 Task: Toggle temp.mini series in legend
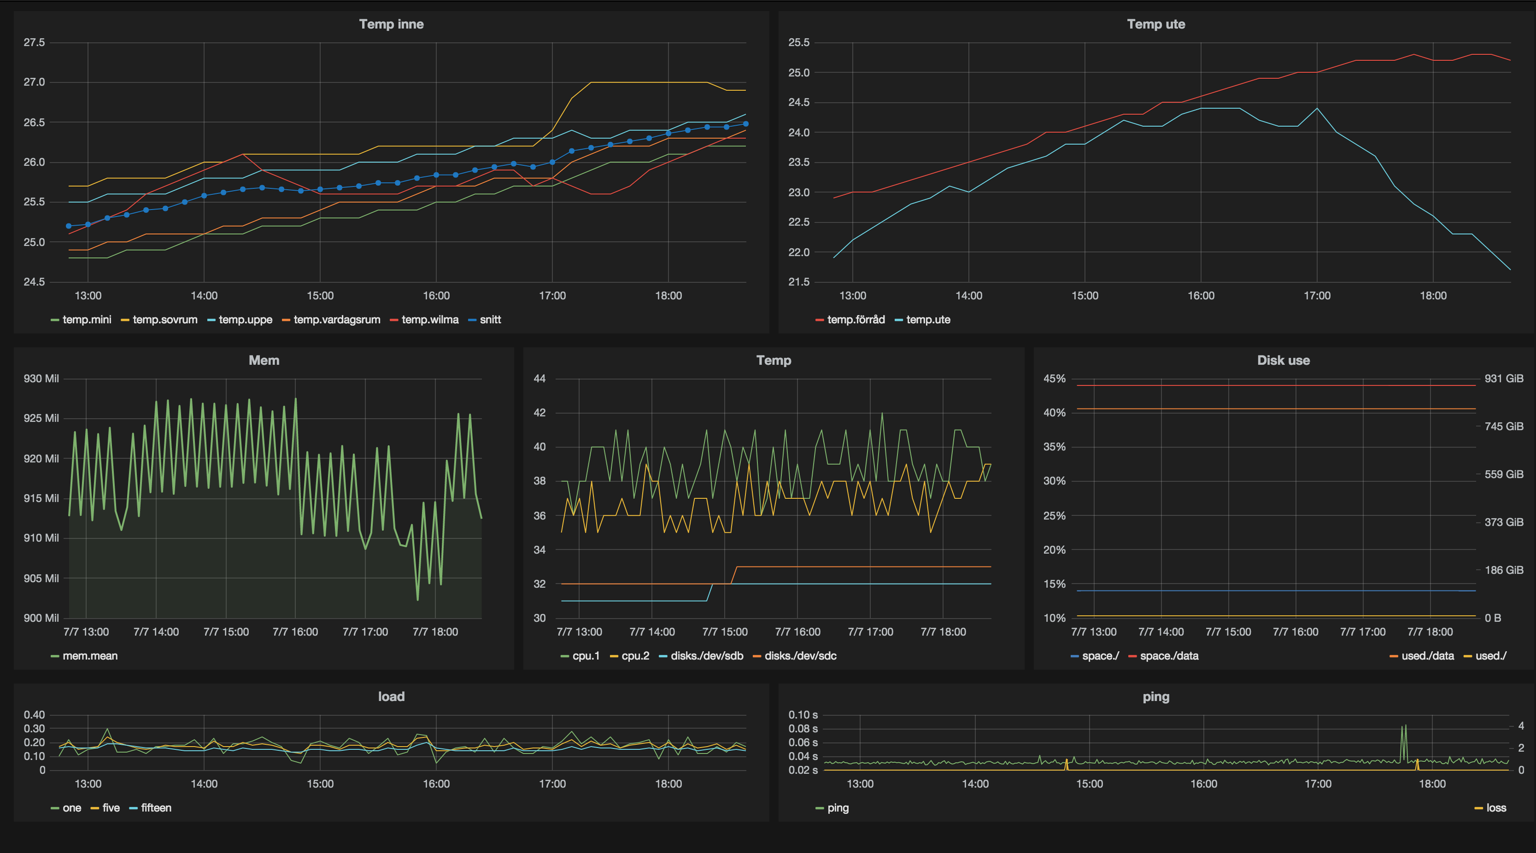(87, 320)
